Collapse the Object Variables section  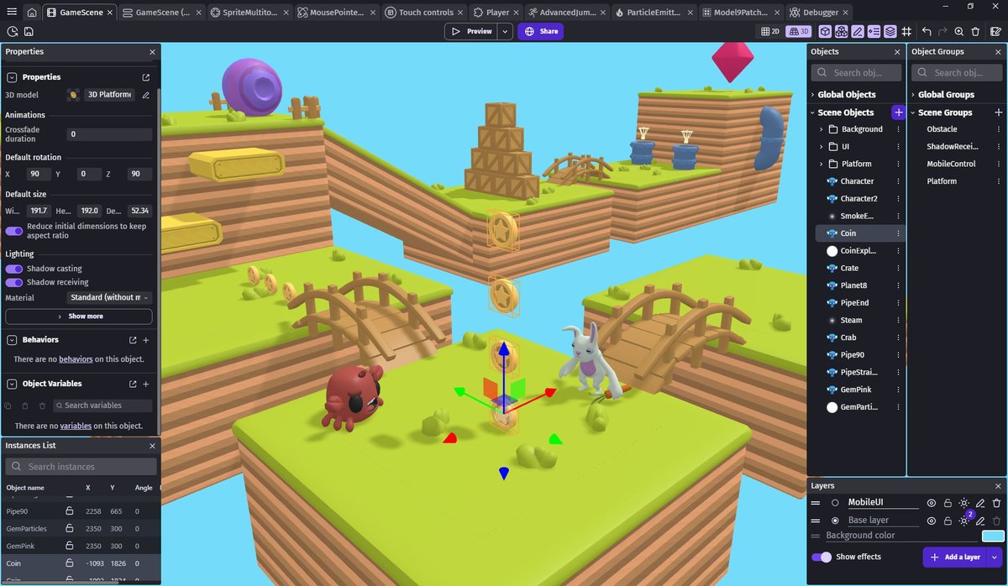[x=12, y=384]
